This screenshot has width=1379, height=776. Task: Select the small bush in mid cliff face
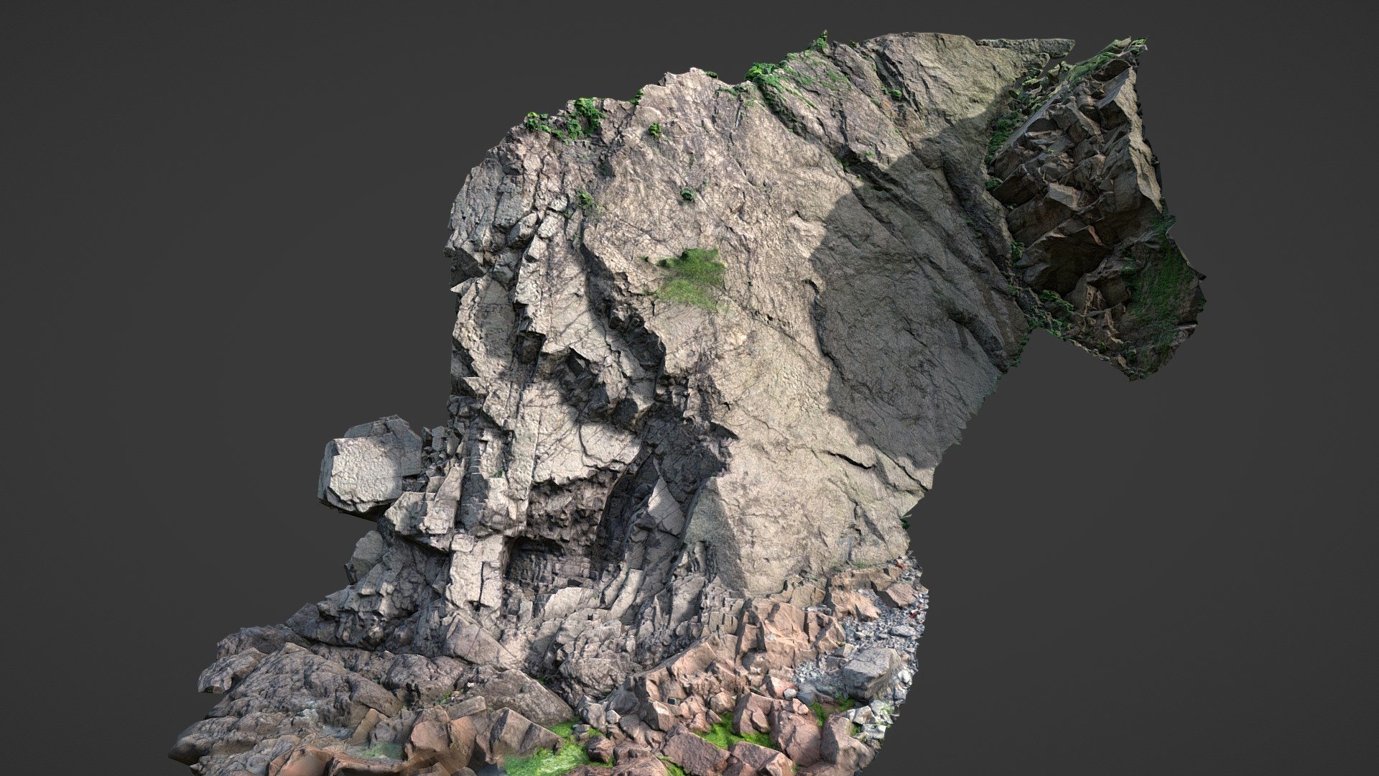click(687, 194)
